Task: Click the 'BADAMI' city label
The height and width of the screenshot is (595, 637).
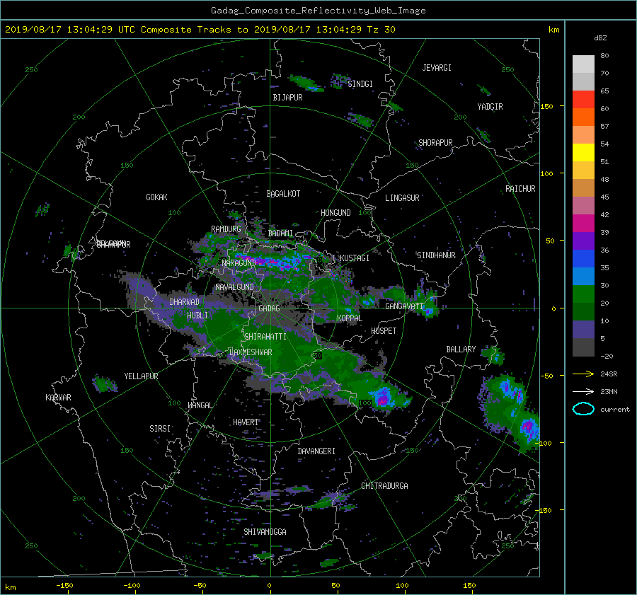Action: point(280,233)
